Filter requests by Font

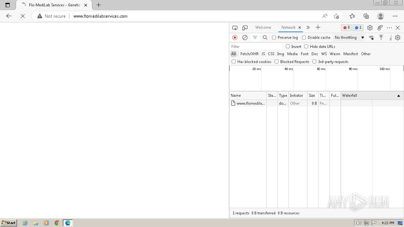coord(305,54)
